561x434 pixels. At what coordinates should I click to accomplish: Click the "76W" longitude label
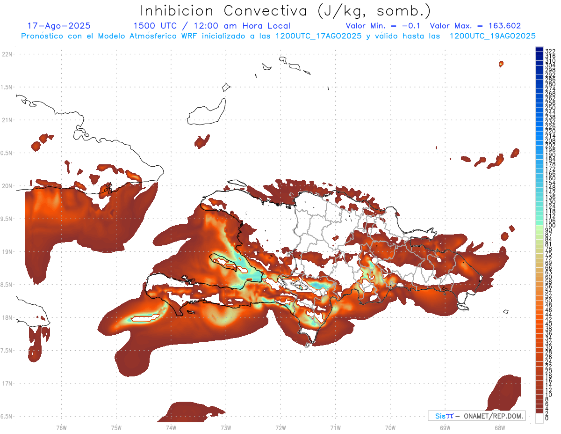pyautogui.click(x=61, y=427)
